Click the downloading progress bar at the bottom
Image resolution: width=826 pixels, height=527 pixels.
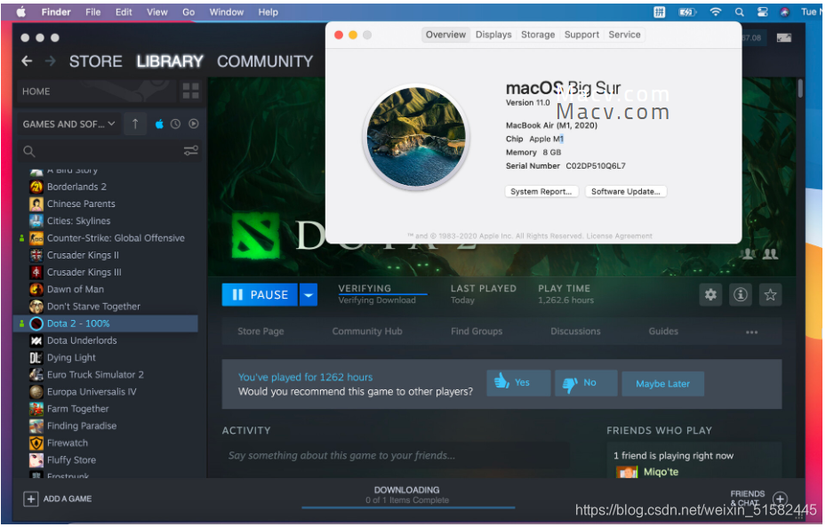(x=408, y=508)
